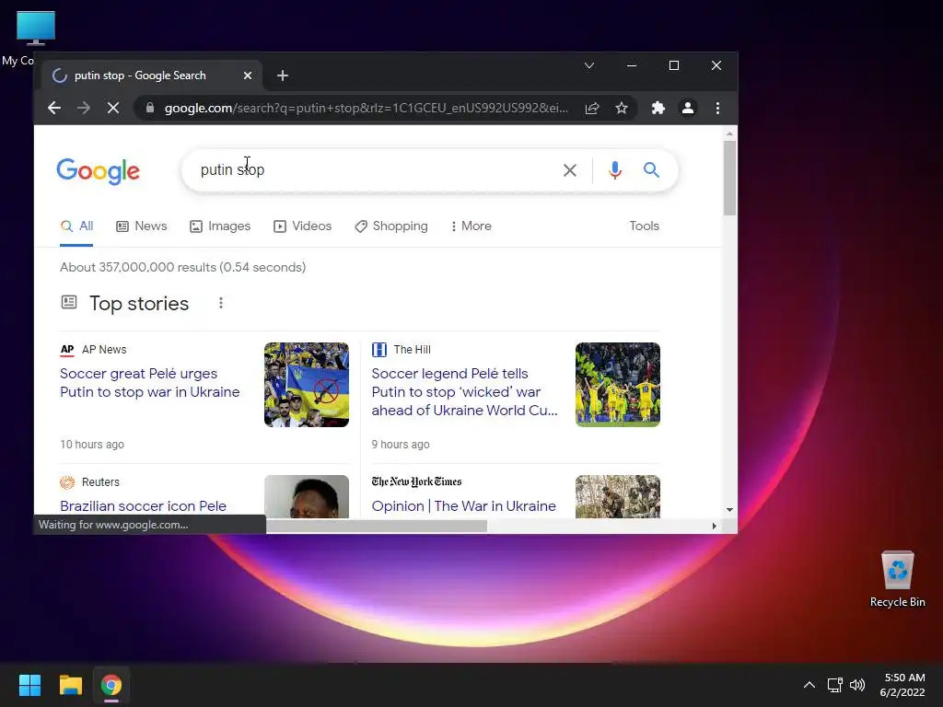Expand the More search options
This screenshot has height=707, width=943.
pos(471,226)
